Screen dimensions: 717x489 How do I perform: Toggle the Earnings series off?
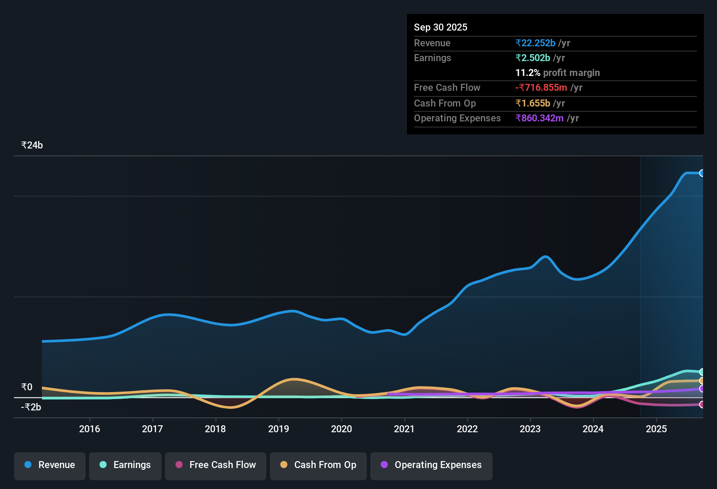pyautogui.click(x=125, y=465)
